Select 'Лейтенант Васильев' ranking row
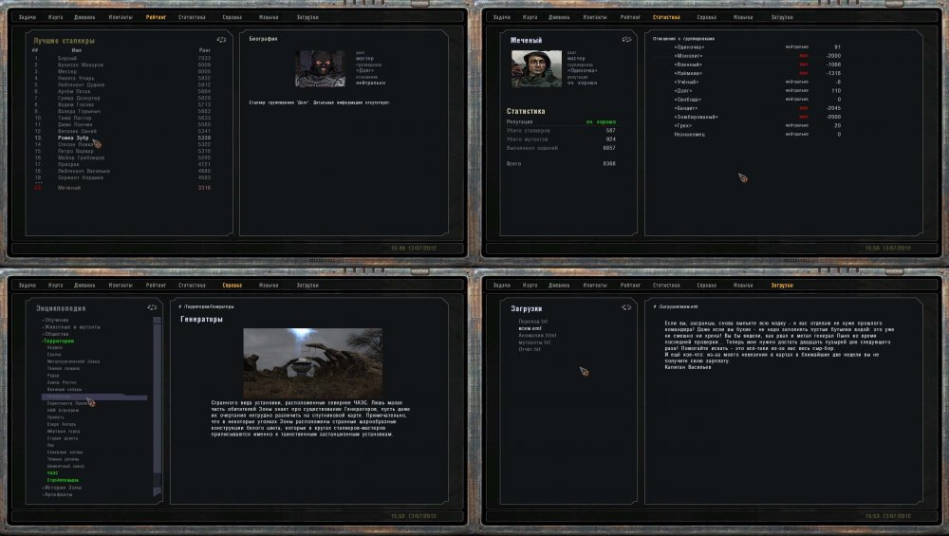 pyautogui.click(x=121, y=171)
